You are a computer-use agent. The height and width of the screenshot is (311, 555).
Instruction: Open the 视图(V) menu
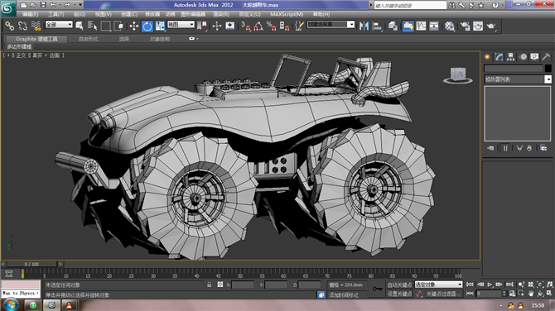pos(103,14)
